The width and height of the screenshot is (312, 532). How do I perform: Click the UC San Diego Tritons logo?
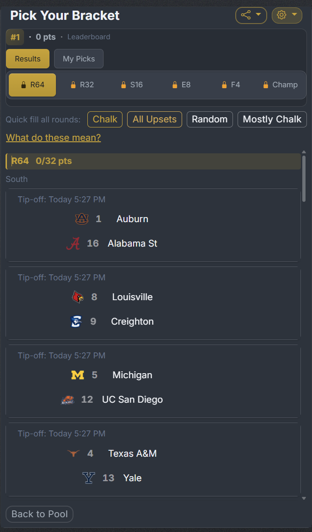(68, 400)
